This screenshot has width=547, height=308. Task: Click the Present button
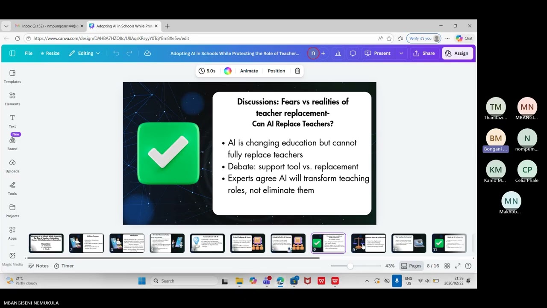377,53
